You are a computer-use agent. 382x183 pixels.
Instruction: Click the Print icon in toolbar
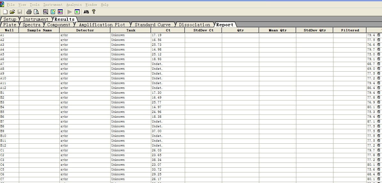(29, 12)
